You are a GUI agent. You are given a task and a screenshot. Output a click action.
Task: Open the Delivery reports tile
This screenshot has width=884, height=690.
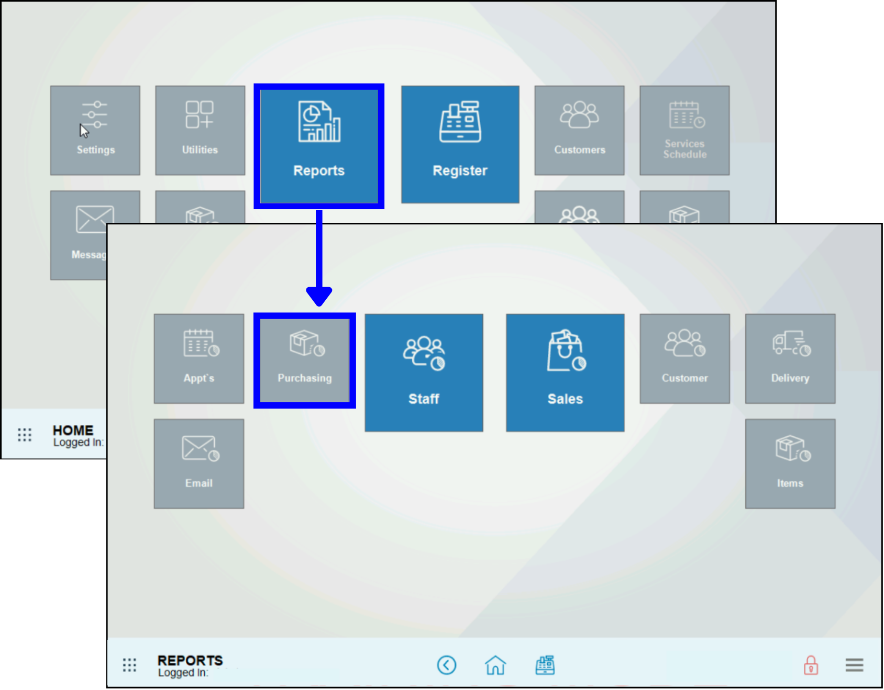pos(790,358)
